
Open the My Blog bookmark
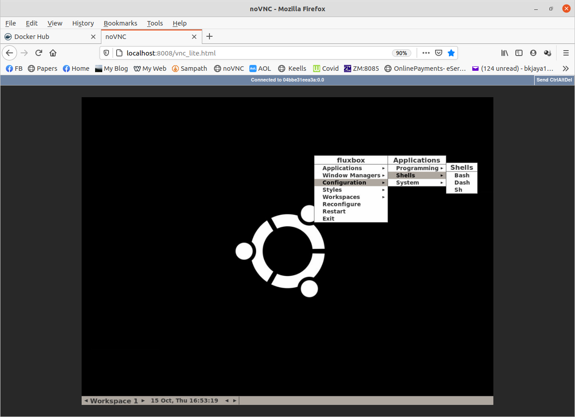[112, 69]
